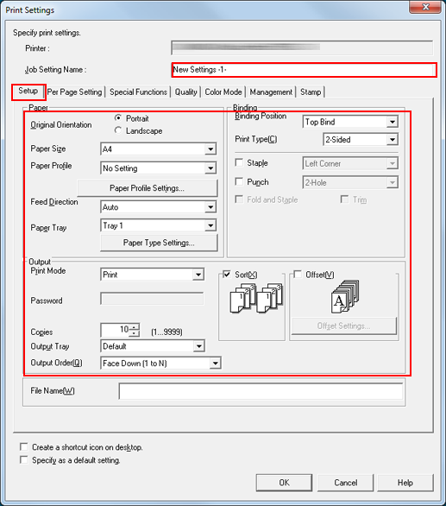Open the Paper Size dropdown
The image size is (446, 506).
210,149
